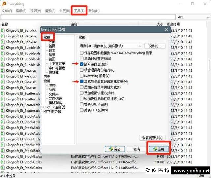Check 保存设置和数据到 %APPDATA%\Everything 目录
Viewport: 211px width, 178px height.
82,53
